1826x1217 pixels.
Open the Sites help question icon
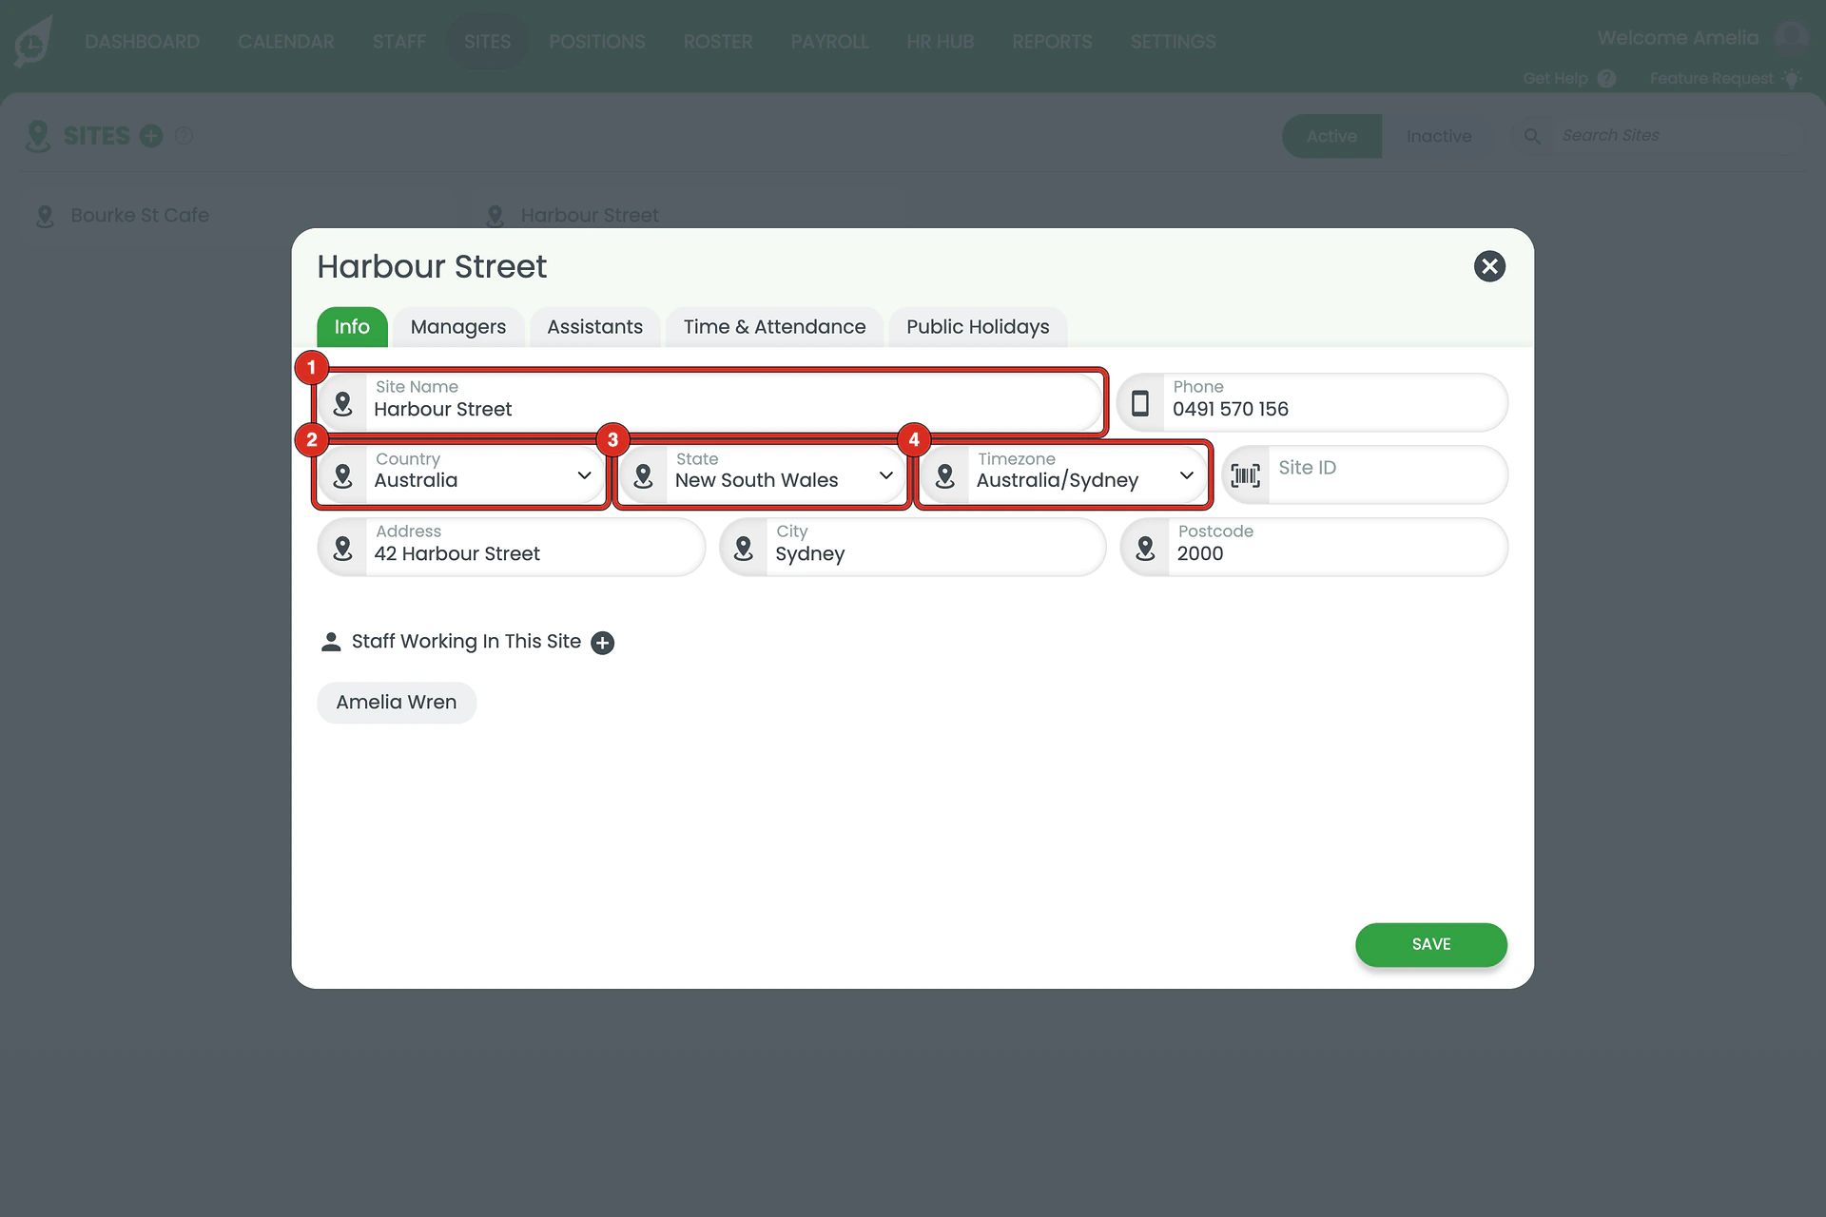[185, 136]
